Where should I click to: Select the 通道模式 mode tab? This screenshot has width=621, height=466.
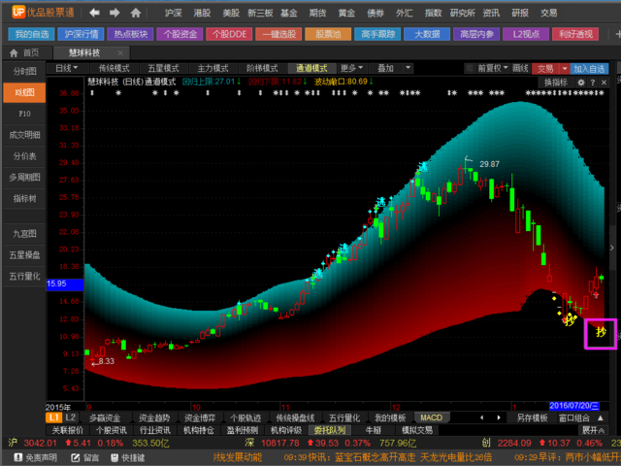[310, 69]
